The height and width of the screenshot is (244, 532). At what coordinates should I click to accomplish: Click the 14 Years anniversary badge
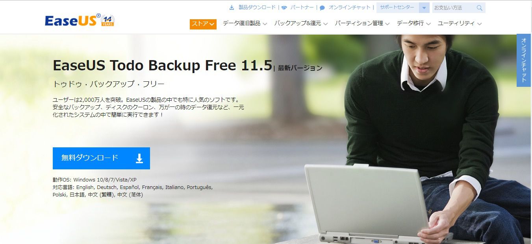pos(108,21)
